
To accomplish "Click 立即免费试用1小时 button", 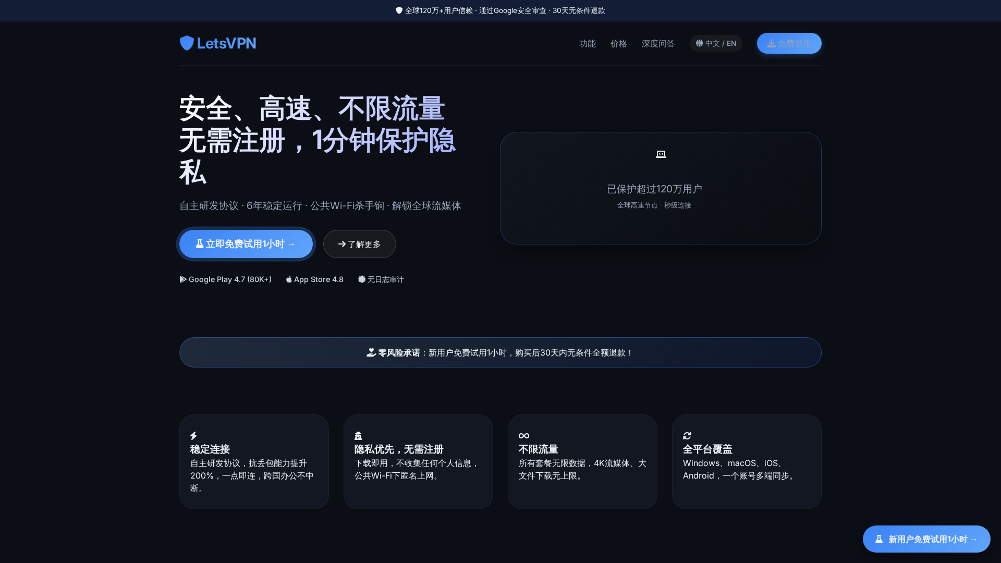I will [x=246, y=244].
